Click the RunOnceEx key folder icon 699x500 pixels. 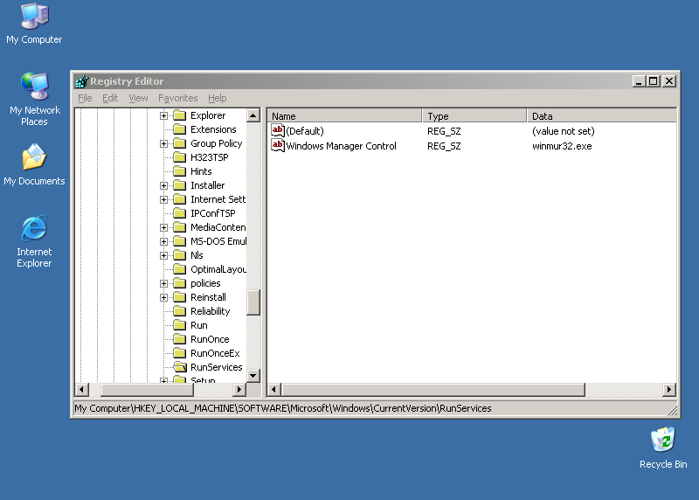[180, 353]
